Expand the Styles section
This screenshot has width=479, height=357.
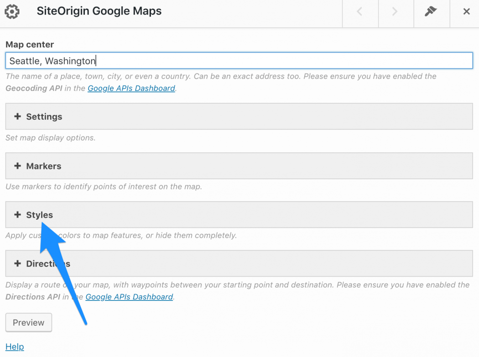pyautogui.click(x=40, y=215)
